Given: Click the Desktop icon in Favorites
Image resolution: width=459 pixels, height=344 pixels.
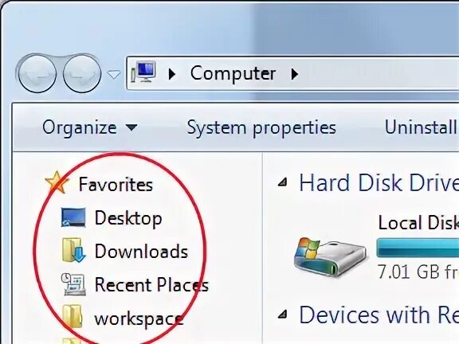Looking at the screenshot, I should click(x=73, y=217).
